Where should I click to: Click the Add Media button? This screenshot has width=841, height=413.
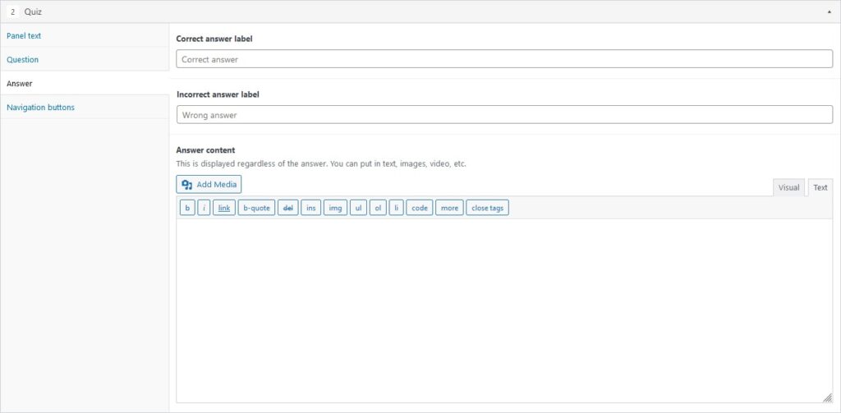[x=209, y=185]
